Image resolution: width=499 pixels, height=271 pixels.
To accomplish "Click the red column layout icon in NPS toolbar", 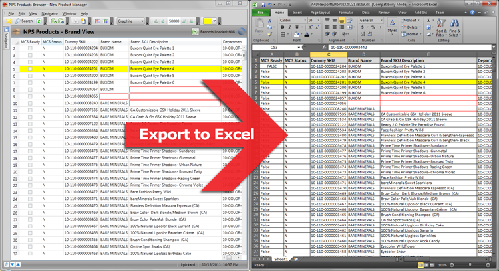I will point(98,21).
